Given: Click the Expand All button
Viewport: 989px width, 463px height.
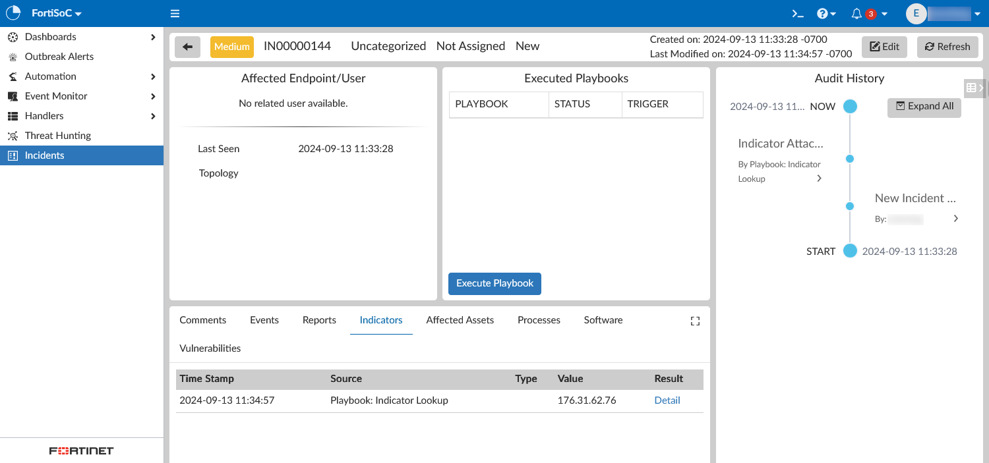Looking at the screenshot, I should point(924,107).
